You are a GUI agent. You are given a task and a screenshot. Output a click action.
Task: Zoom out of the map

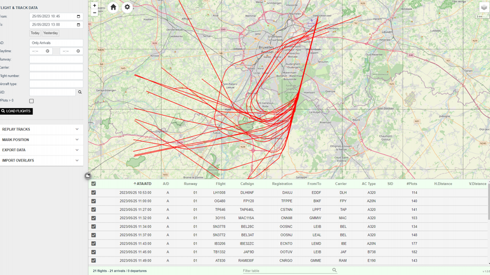click(x=95, y=13)
